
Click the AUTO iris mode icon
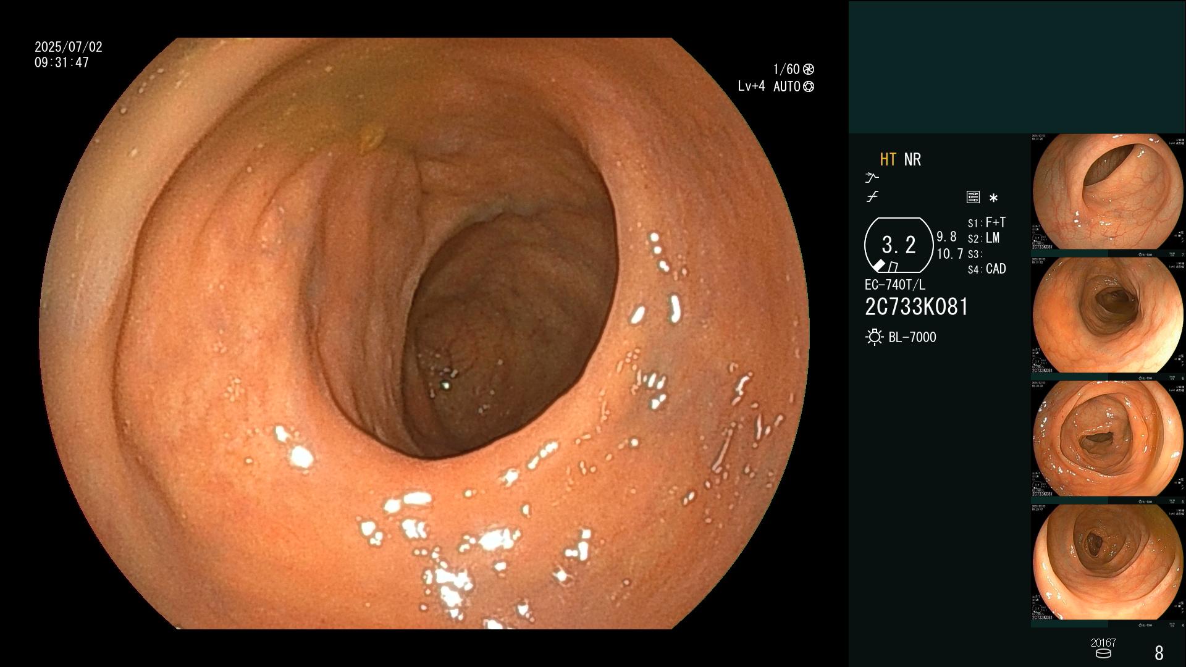point(809,87)
